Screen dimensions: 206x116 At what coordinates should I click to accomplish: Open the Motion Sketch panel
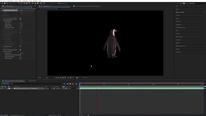[179, 37]
